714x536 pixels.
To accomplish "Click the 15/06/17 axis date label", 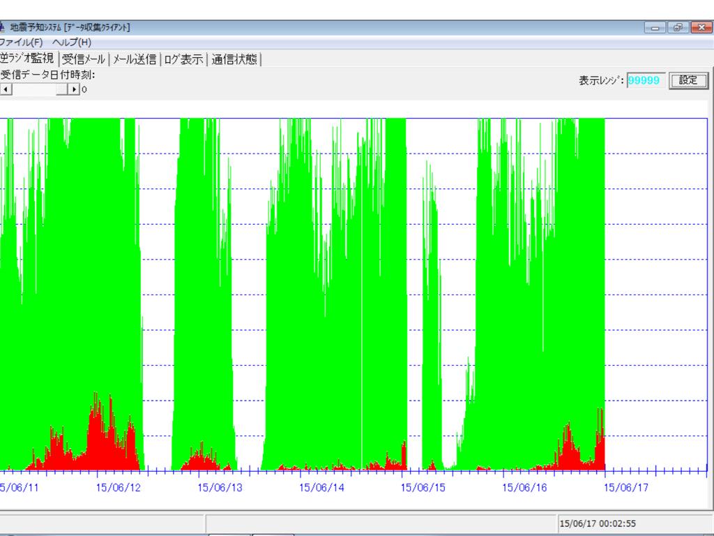I will (x=626, y=488).
